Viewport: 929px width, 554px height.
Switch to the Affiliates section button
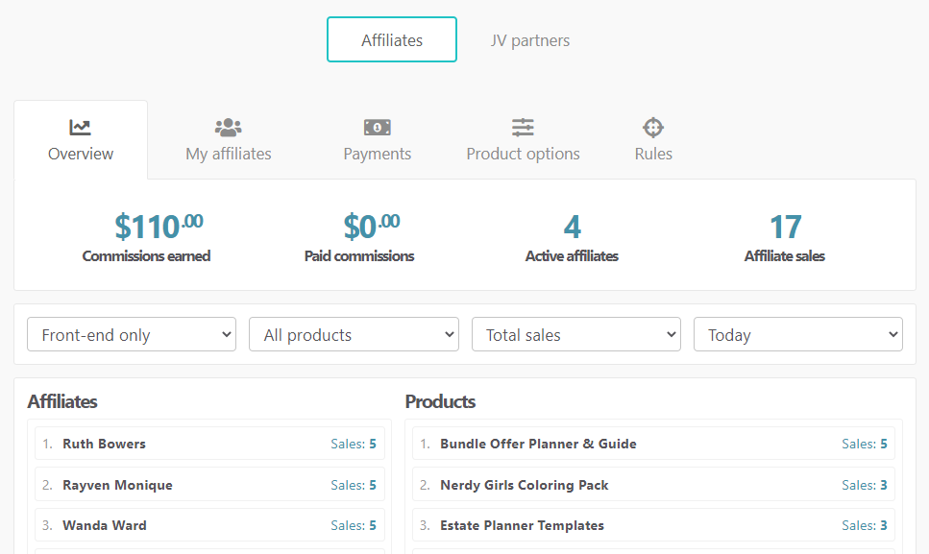(392, 39)
